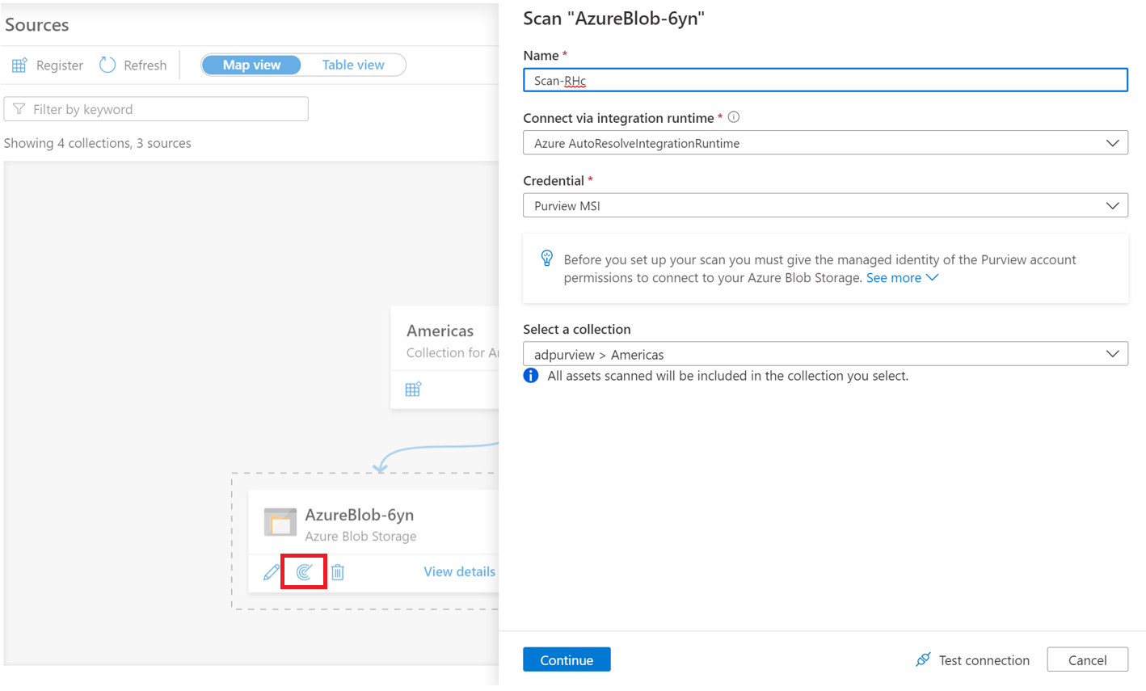Click the Filter by keyword box
Screen dimensions: 1146x691
[x=157, y=109]
